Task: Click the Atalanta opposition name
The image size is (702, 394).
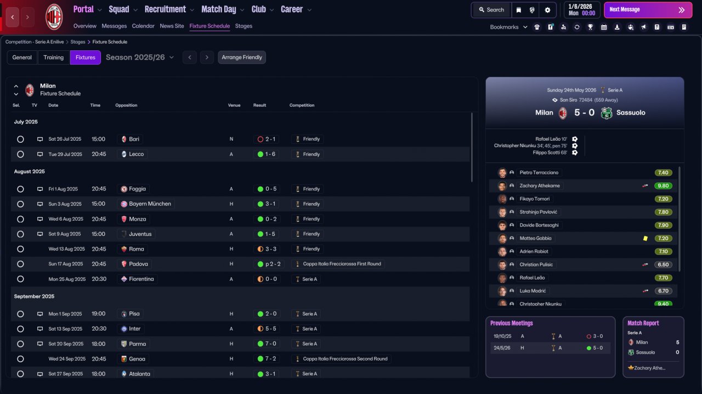Action: tap(139, 374)
